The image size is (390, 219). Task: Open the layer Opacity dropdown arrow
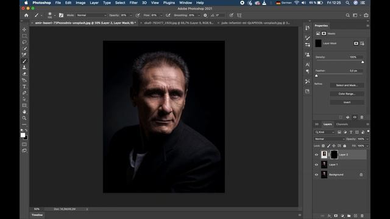367,139
